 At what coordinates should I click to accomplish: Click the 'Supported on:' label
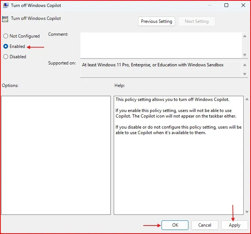[x=62, y=63]
